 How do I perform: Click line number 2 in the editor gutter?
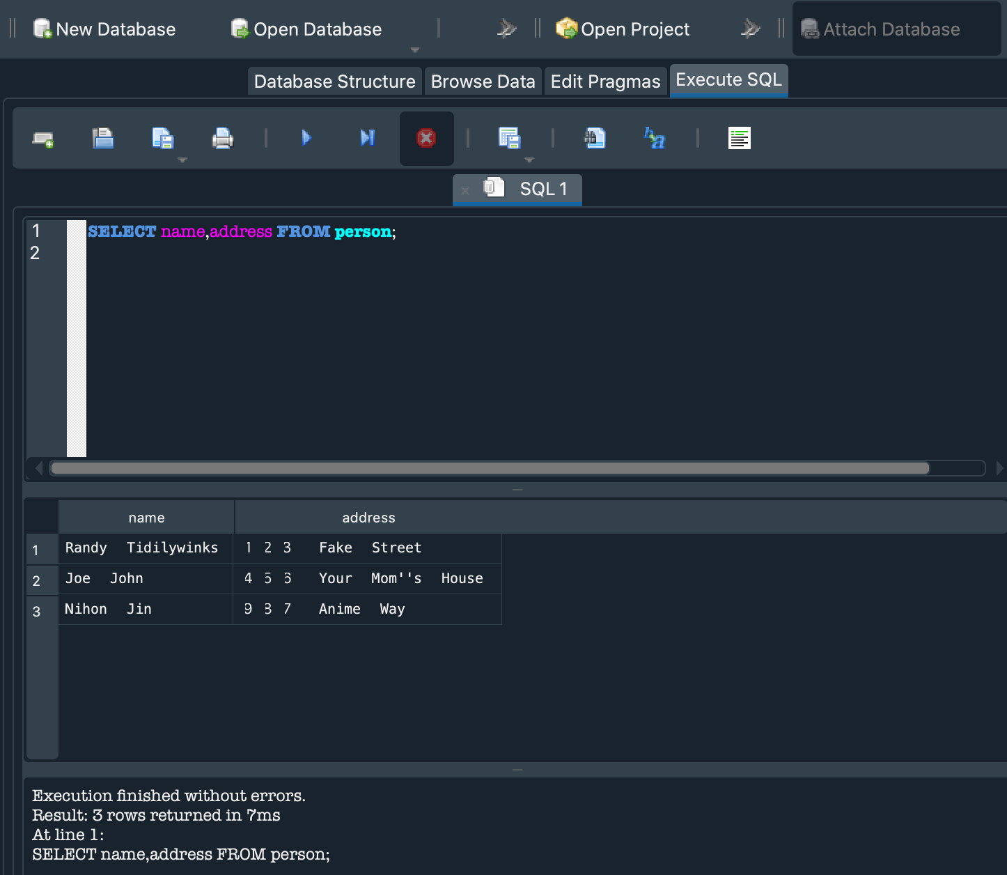pos(35,253)
